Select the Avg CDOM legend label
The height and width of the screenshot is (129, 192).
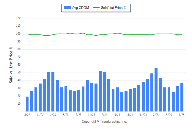click(81, 8)
